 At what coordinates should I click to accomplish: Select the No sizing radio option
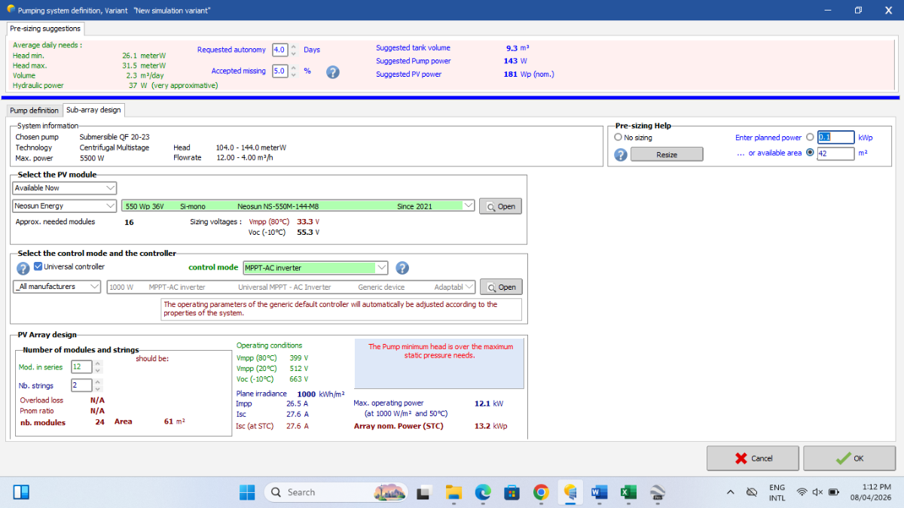pyautogui.click(x=618, y=138)
